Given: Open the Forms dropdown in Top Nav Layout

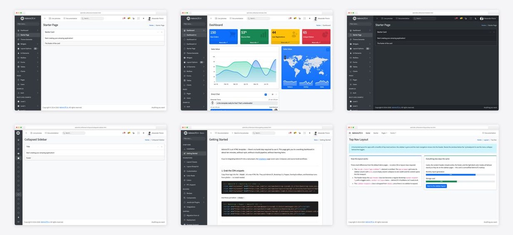Looking at the screenshot, I should pyautogui.click(x=393, y=133).
